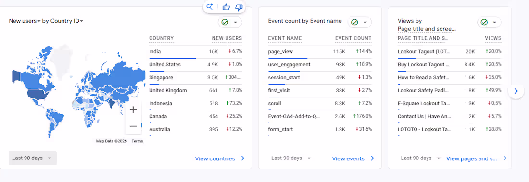Image resolution: width=529 pixels, height=182 pixels.
Task: Expand data quality dropdown on Views card
Action: (x=494, y=23)
